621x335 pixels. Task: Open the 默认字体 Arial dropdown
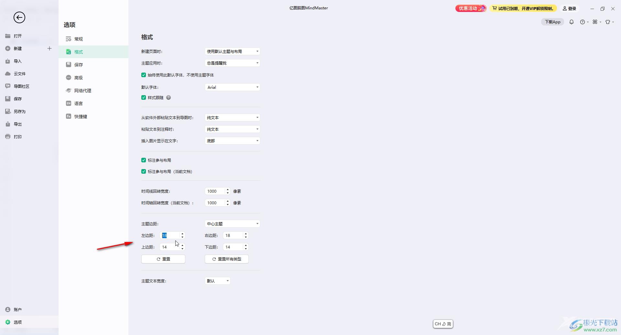pos(232,87)
